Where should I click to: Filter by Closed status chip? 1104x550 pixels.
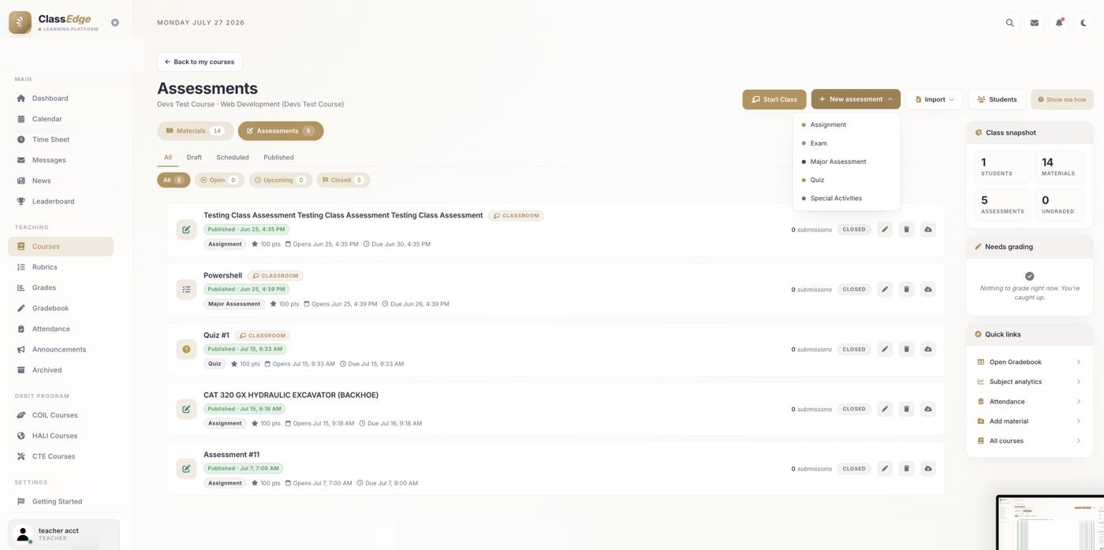pos(343,180)
